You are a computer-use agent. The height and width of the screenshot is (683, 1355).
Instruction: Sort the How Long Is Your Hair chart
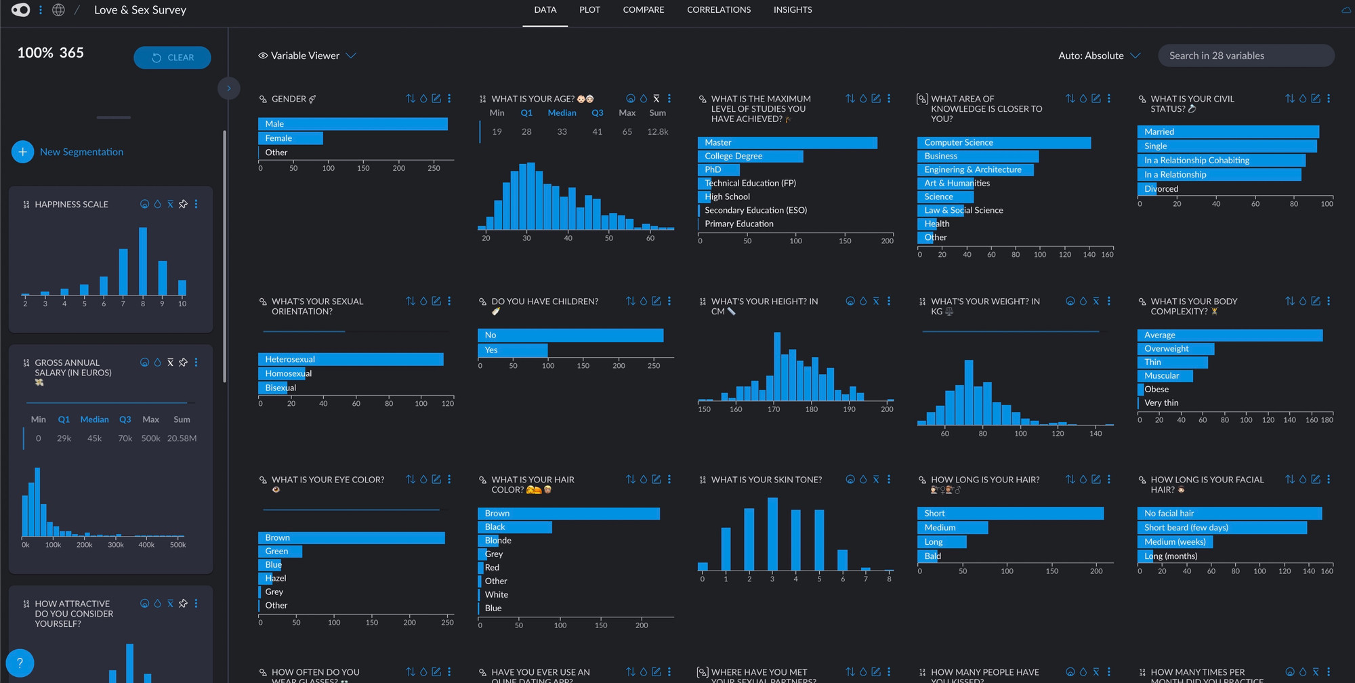click(x=1070, y=480)
